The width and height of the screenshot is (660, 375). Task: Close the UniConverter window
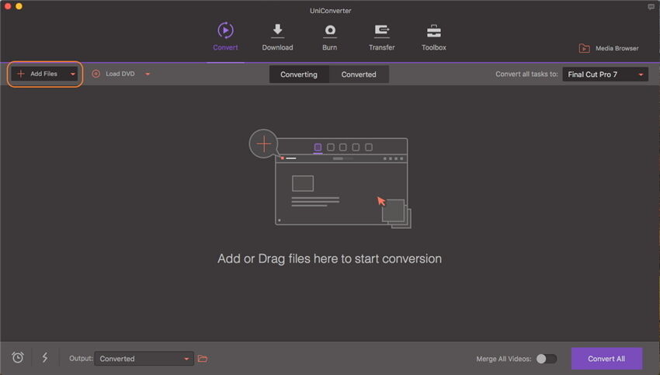point(8,6)
